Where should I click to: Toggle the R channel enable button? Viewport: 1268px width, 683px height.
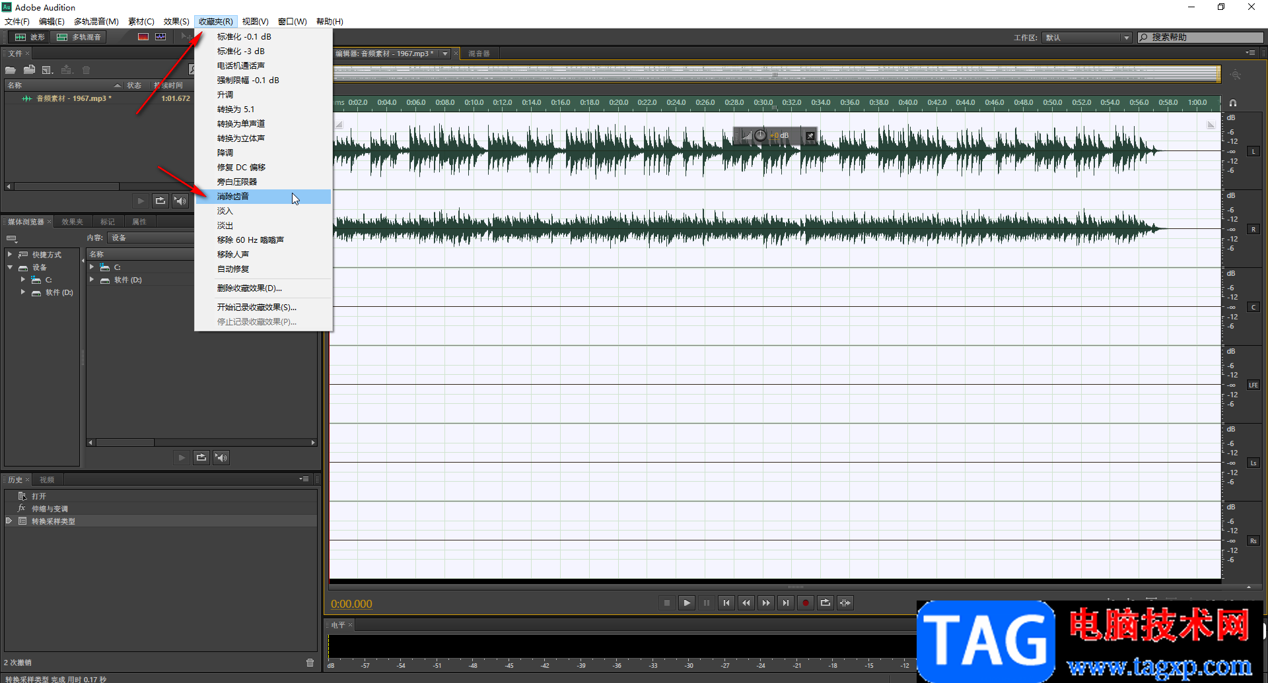tap(1253, 230)
